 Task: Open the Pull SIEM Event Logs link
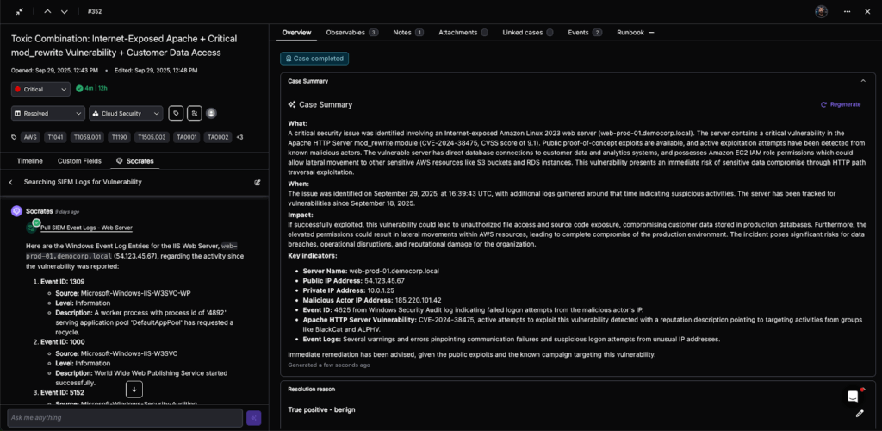pos(86,228)
